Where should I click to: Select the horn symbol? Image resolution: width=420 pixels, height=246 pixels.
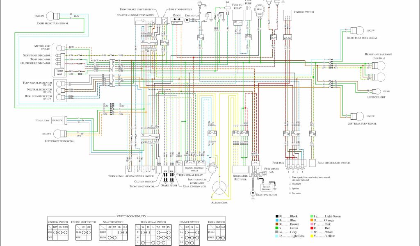tap(259, 9)
